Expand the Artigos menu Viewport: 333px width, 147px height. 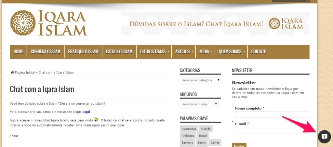coord(184,52)
